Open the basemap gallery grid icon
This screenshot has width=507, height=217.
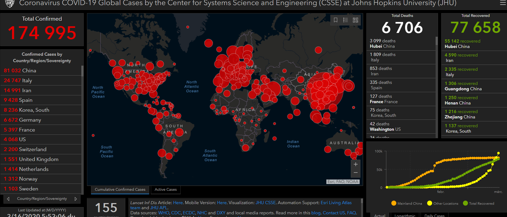coord(355,20)
